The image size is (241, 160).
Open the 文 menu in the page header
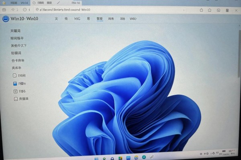56,19
